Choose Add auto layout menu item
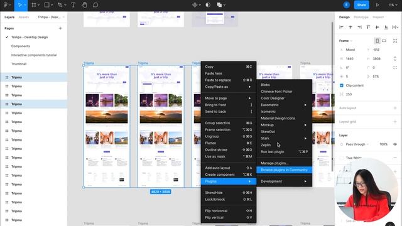 tap(229, 168)
